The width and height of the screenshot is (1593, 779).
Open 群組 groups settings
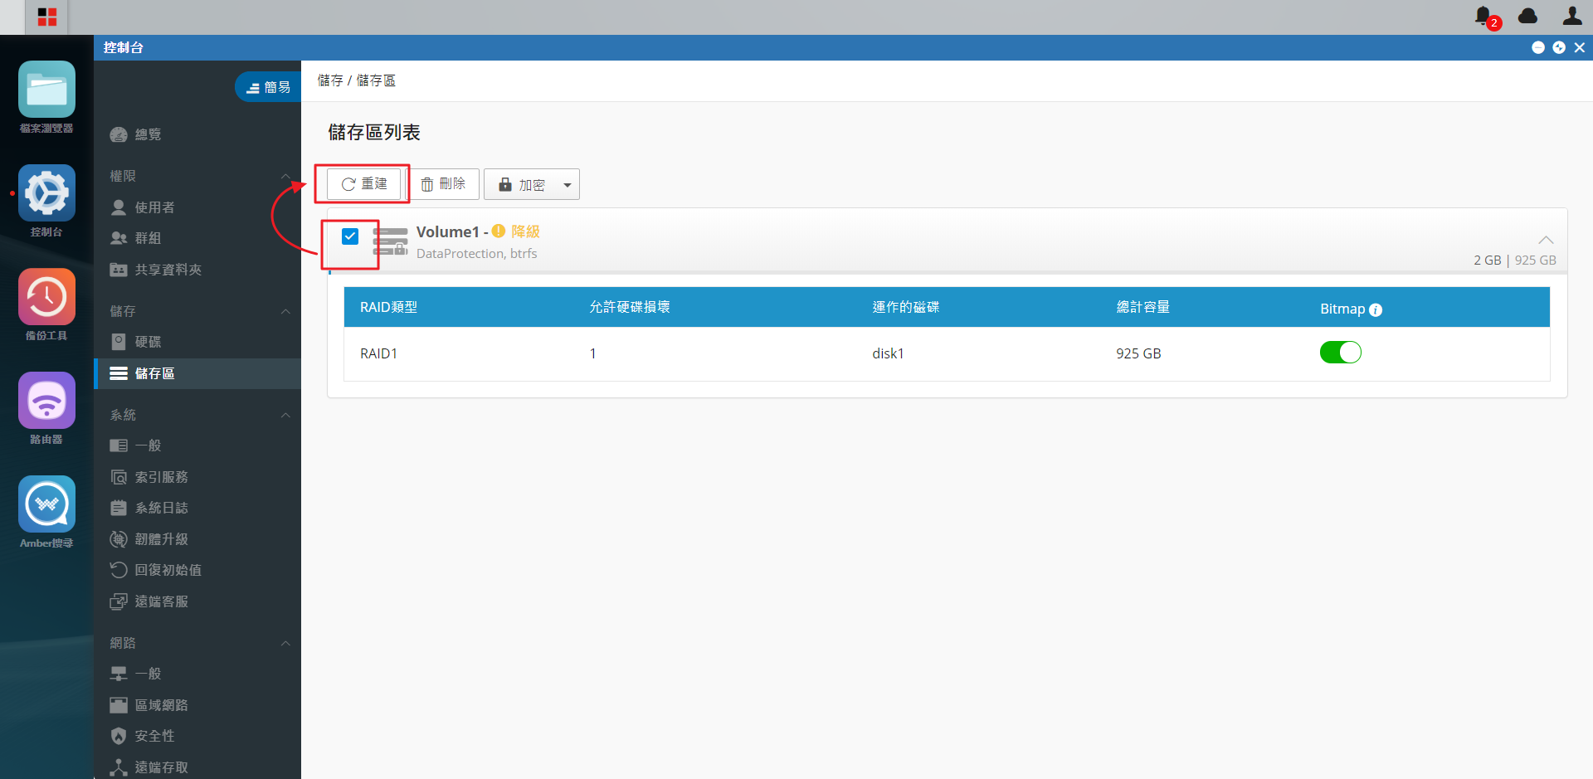click(x=197, y=238)
